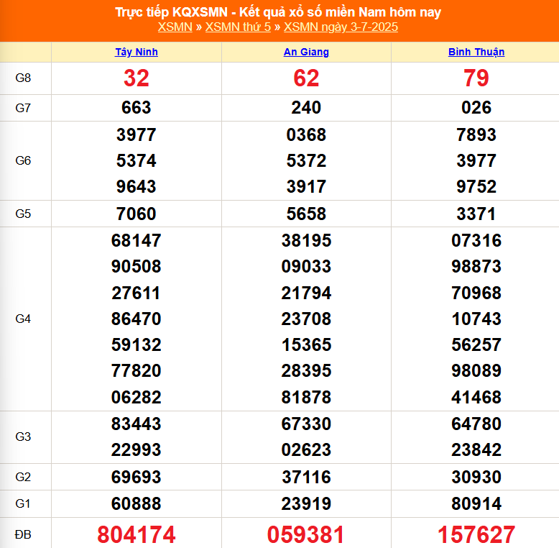Click Tây Ninh G6 number 9643
The height and width of the screenshot is (548, 559).
coord(137,186)
